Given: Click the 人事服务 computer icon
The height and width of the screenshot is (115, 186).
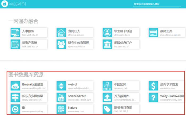Looking at the screenshot, I should click(x=15, y=33).
